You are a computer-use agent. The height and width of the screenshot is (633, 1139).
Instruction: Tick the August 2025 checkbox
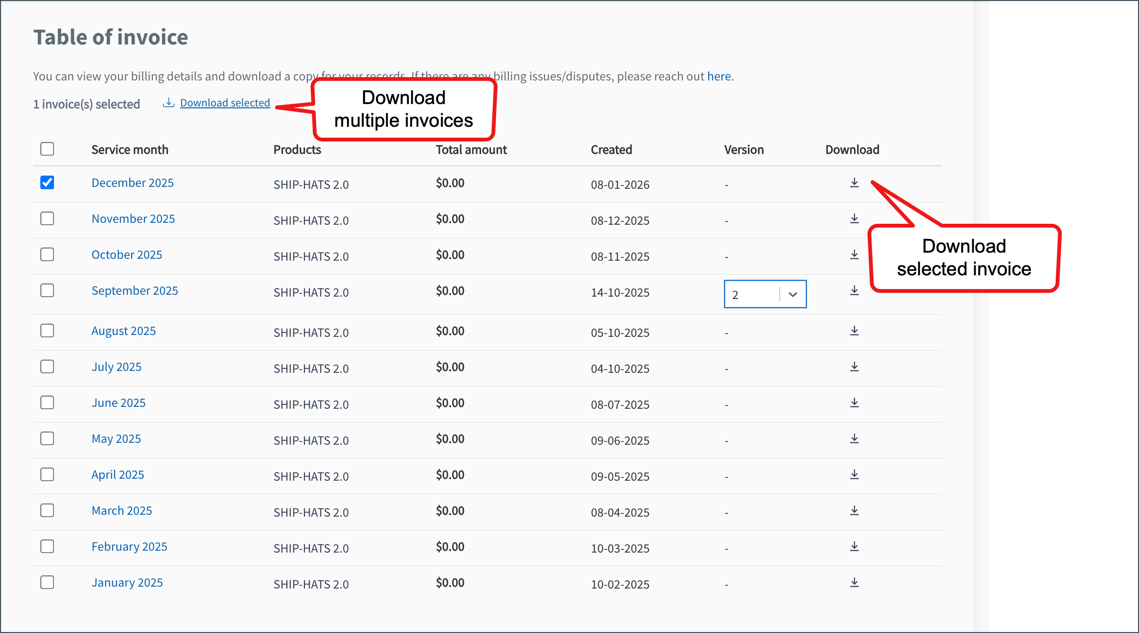(47, 331)
